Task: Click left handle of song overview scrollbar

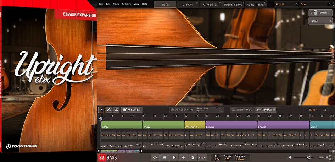Action: pyautogui.click(x=99, y=151)
